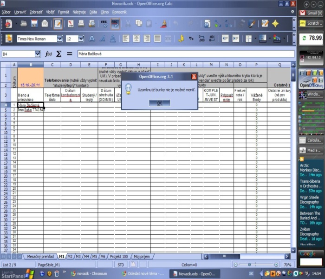Export directly as PDF icon
This screenshot has height=279, width=325.
[x=71, y=24]
